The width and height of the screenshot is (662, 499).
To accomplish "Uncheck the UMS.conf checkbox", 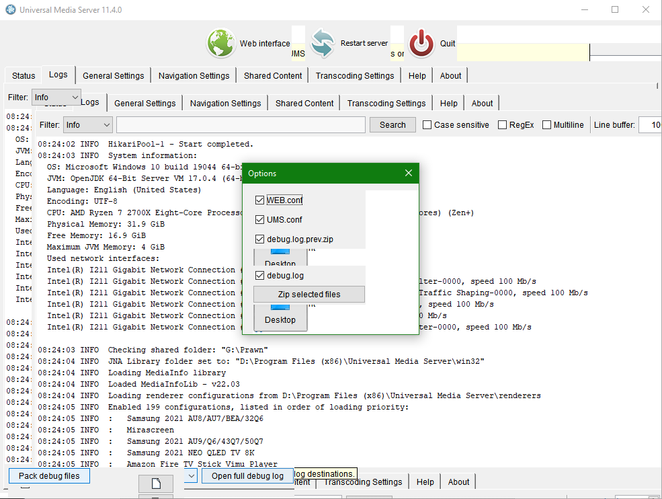I will click(x=259, y=220).
